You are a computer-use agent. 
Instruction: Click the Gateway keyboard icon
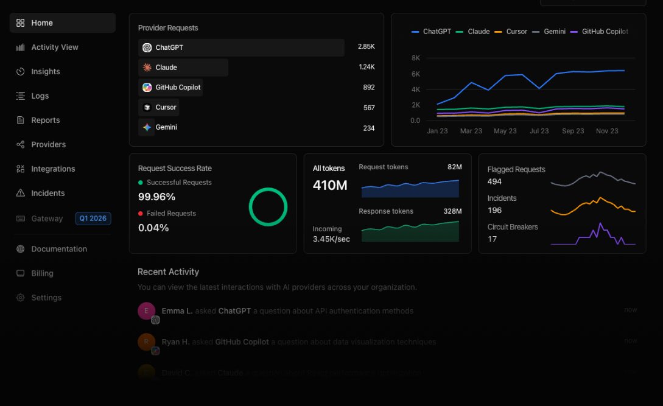pos(20,219)
